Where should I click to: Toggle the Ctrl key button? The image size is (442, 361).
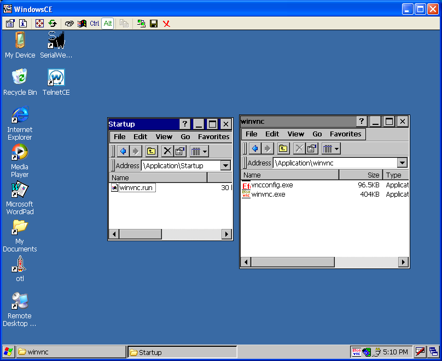point(94,23)
